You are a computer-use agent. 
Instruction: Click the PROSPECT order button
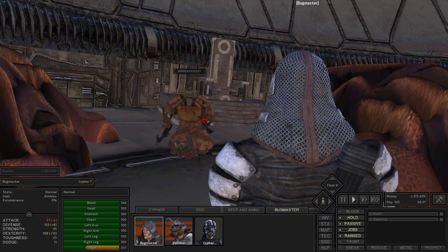[x=433, y=248]
